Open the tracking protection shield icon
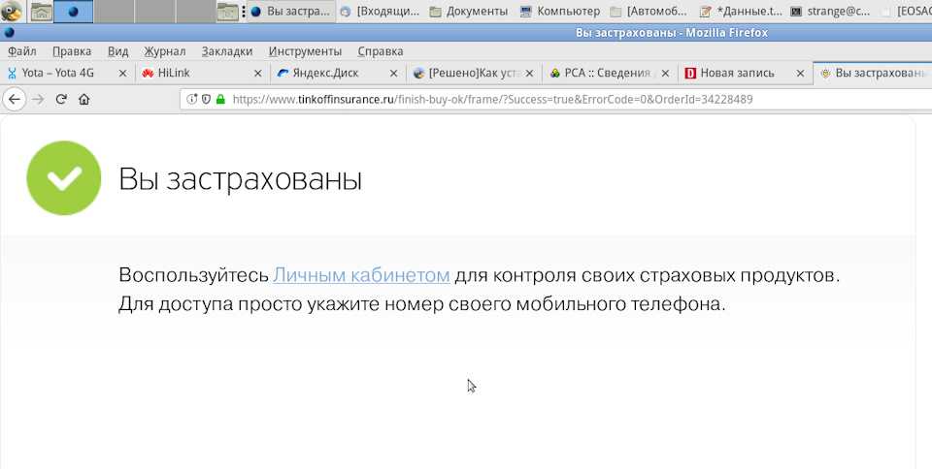The width and height of the screenshot is (932, 469). [x=206, y=99]
